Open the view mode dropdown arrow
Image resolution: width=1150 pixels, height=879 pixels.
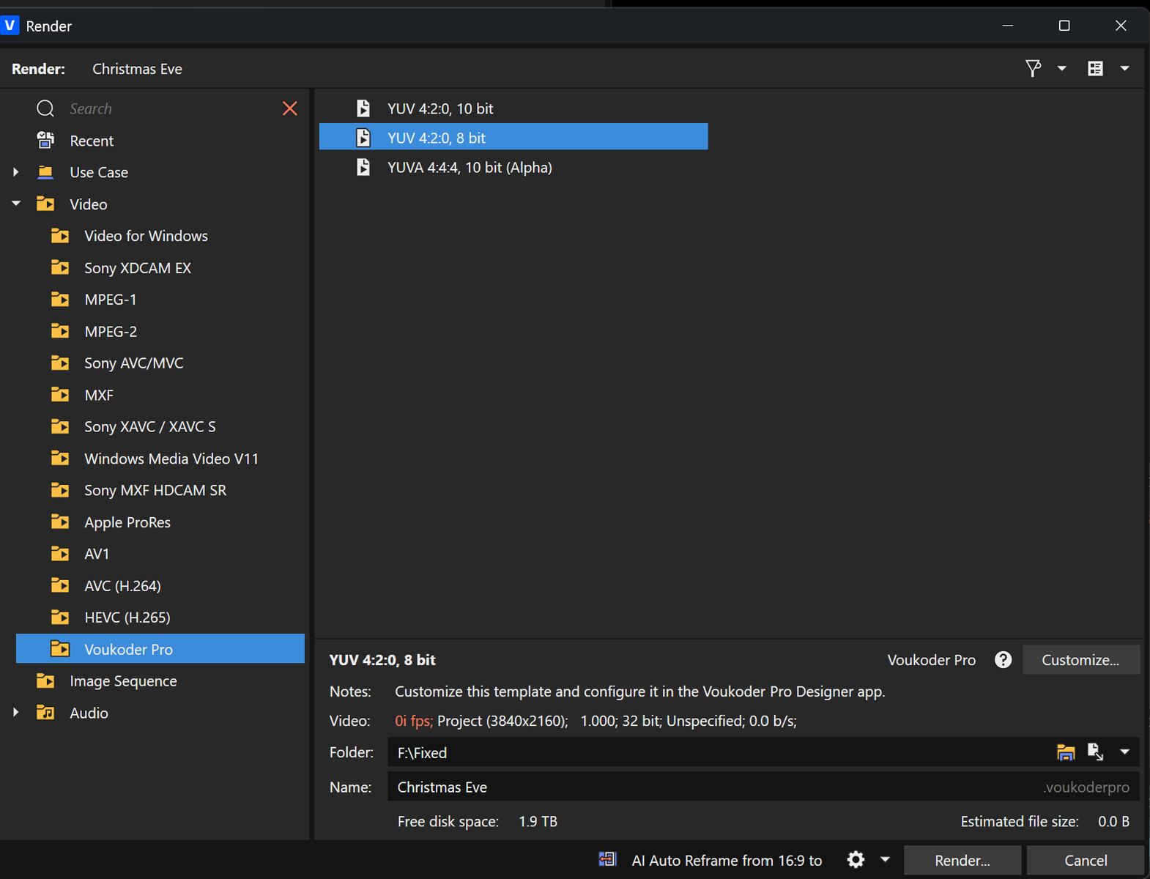click(x=1124, y=69)
